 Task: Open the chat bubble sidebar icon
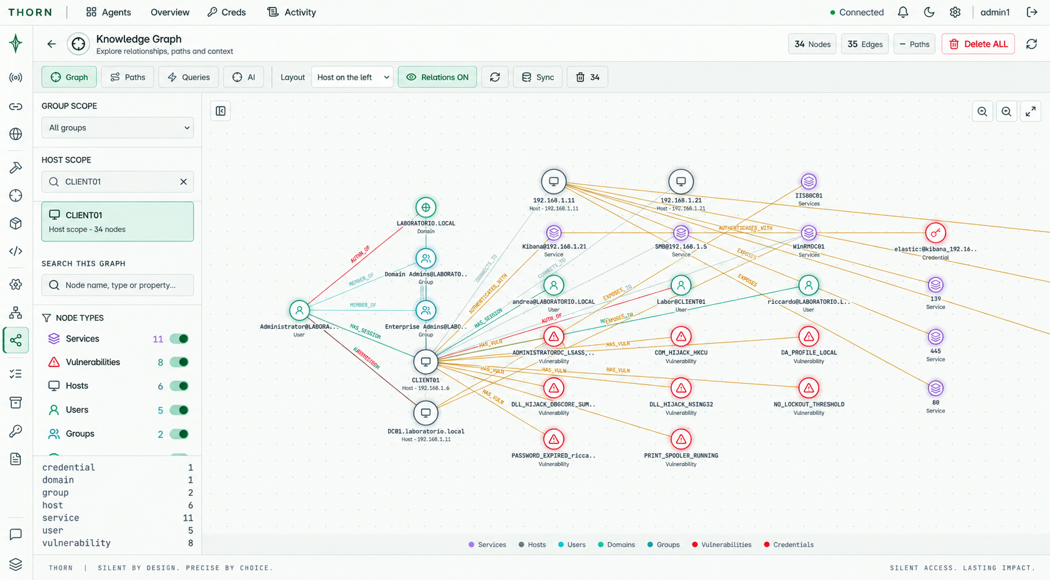pyautogui.click(x=16, y=535)
